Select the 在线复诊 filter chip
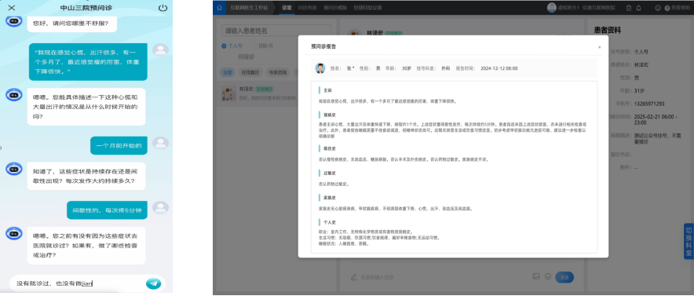This screenshot has width=694, height=296. 250,71
